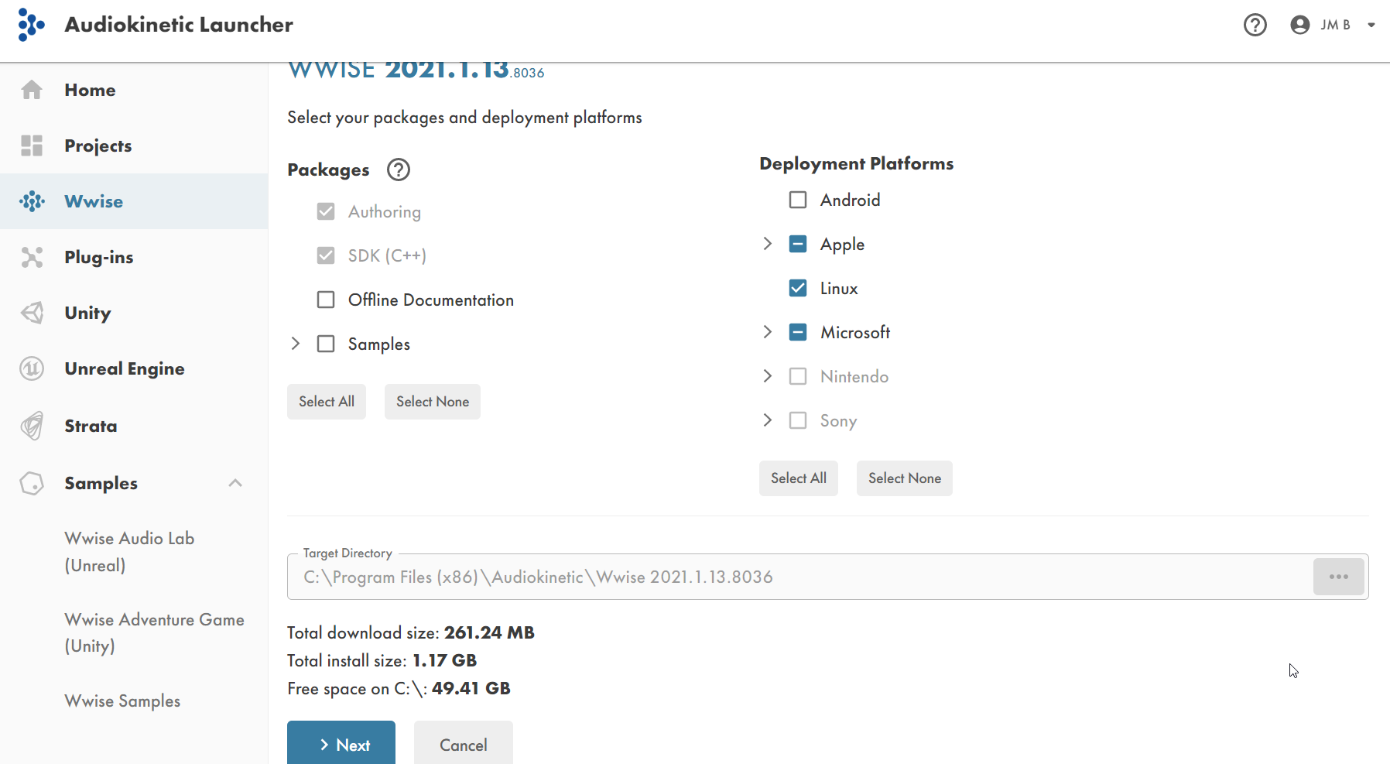Expand the Microsoft platforms tree
Screen dimensions: 1390x764
click(x=767, y=332)
